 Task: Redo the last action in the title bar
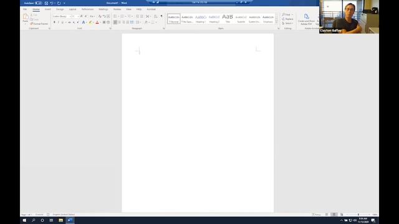coord(59,3)
